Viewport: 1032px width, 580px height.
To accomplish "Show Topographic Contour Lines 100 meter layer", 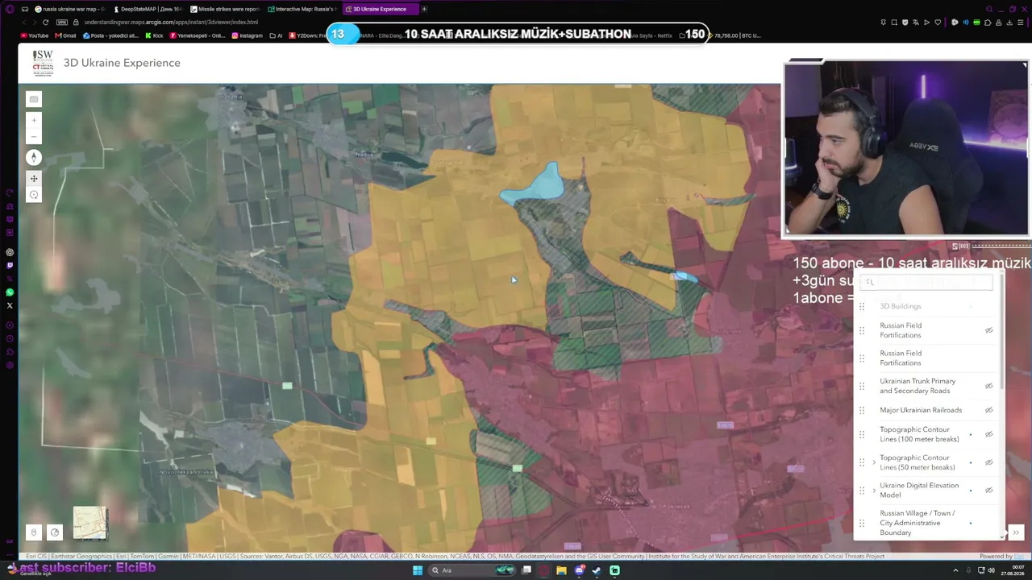I will pos(988,434).
